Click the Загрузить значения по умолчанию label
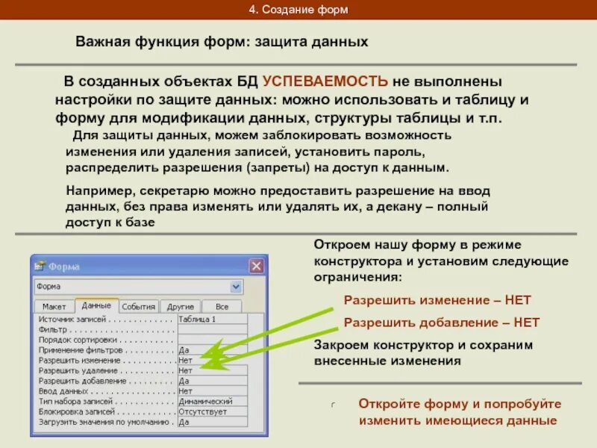This screenshot has width=597, height=448. coord(104,422)
